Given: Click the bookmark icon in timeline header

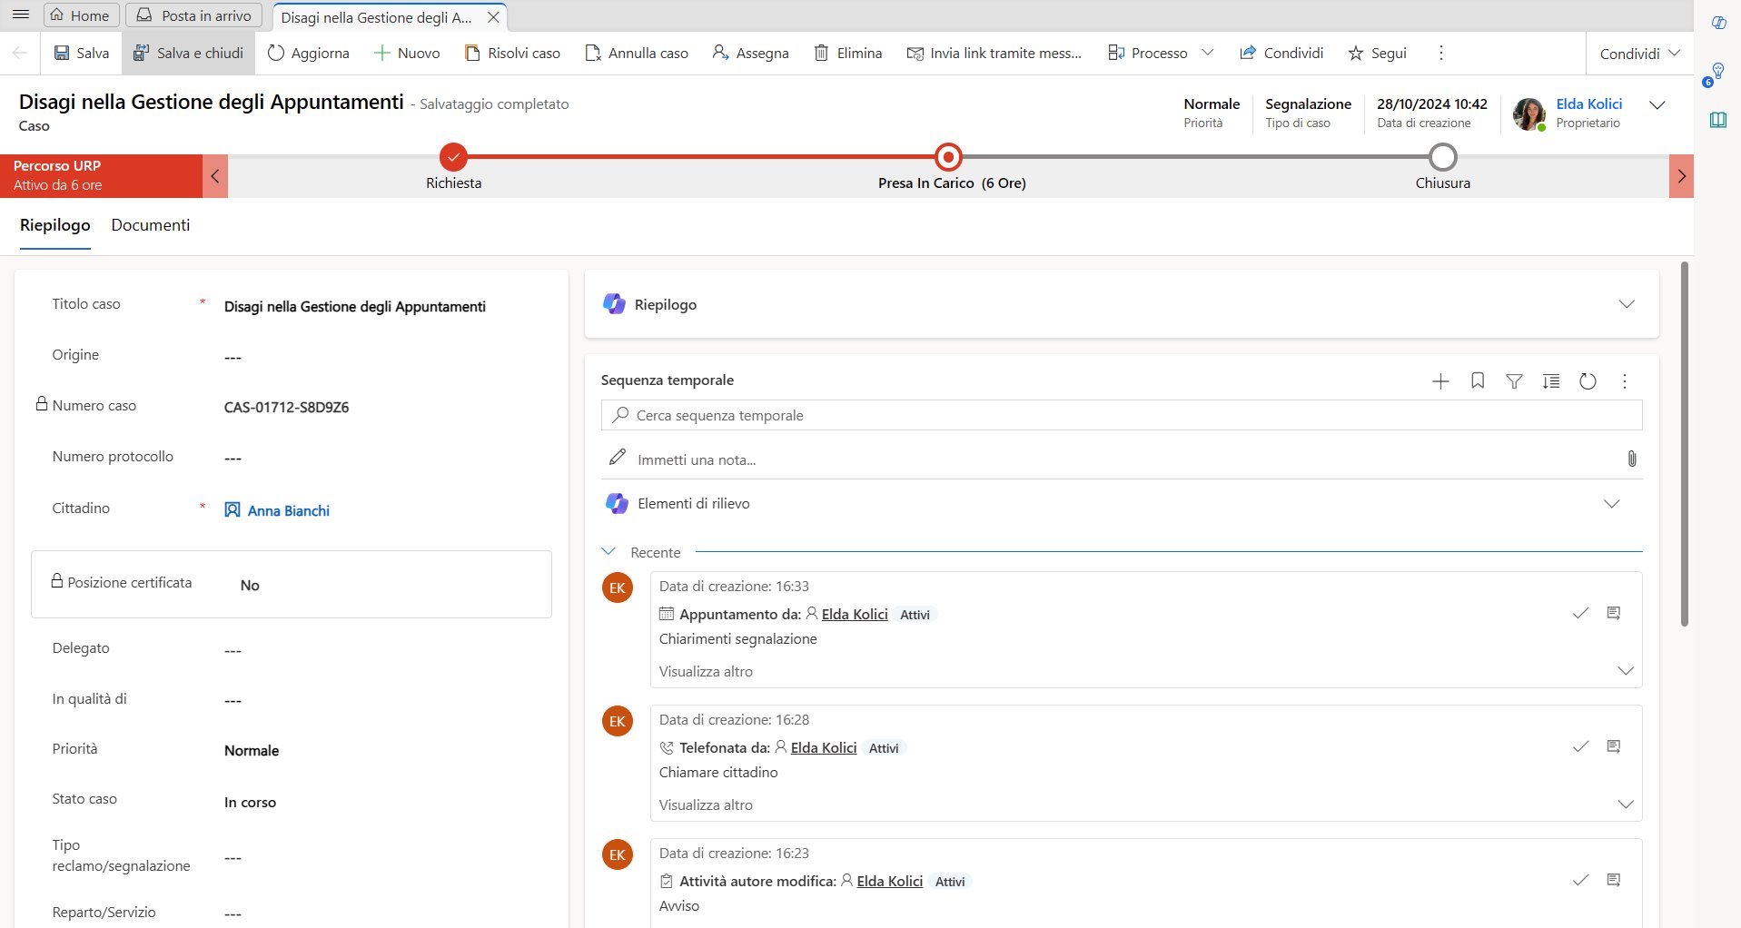Looking at the screenshot, I should [x=1478, y=381].
